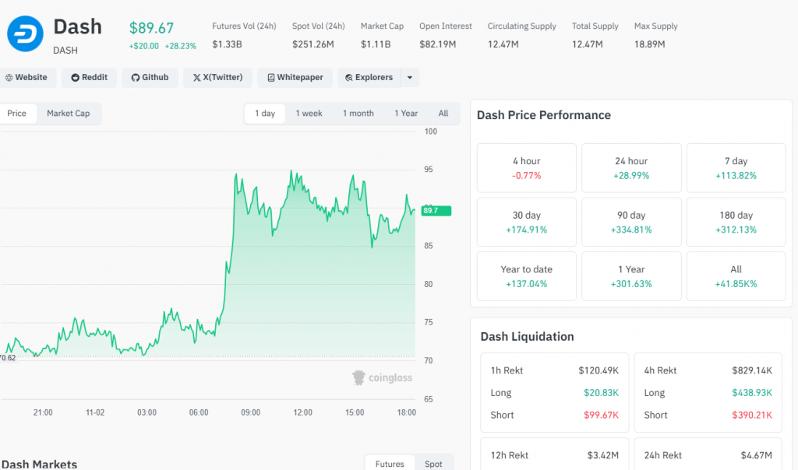Click the Explorers search icon
This screenshot has height=470, width=798.
349,78
